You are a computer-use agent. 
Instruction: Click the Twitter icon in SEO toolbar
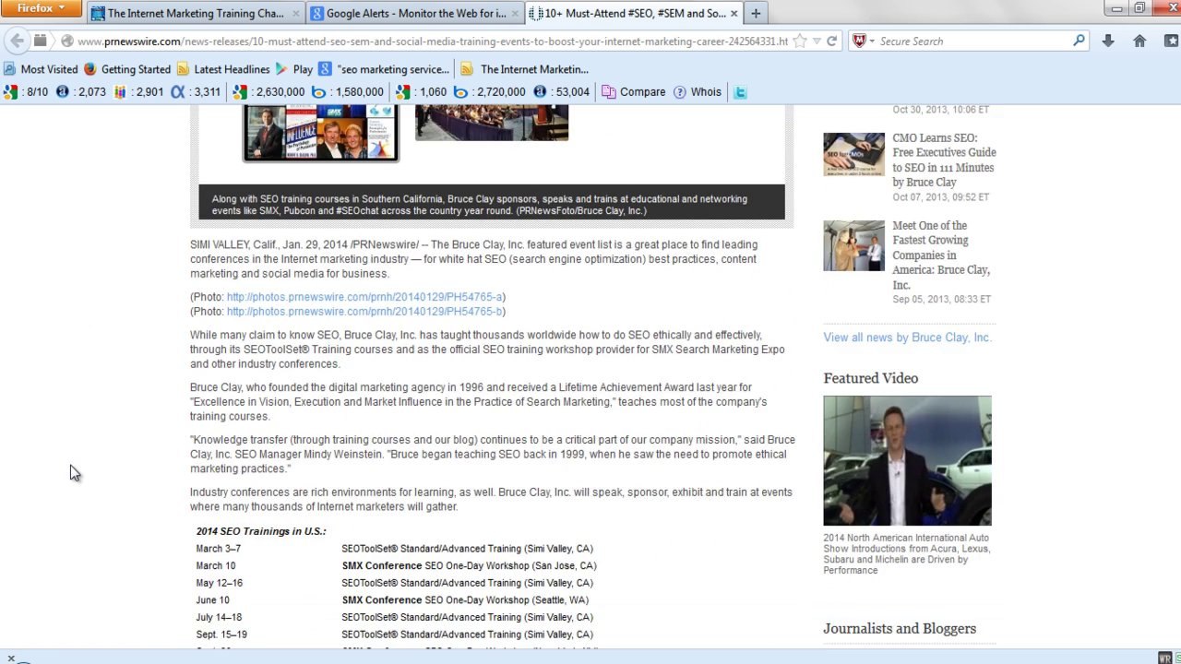click(x=740, y=92)
